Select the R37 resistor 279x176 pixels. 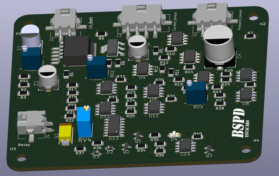[80, 149]
